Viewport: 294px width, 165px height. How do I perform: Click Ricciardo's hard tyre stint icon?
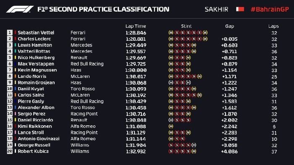(171, 120)
